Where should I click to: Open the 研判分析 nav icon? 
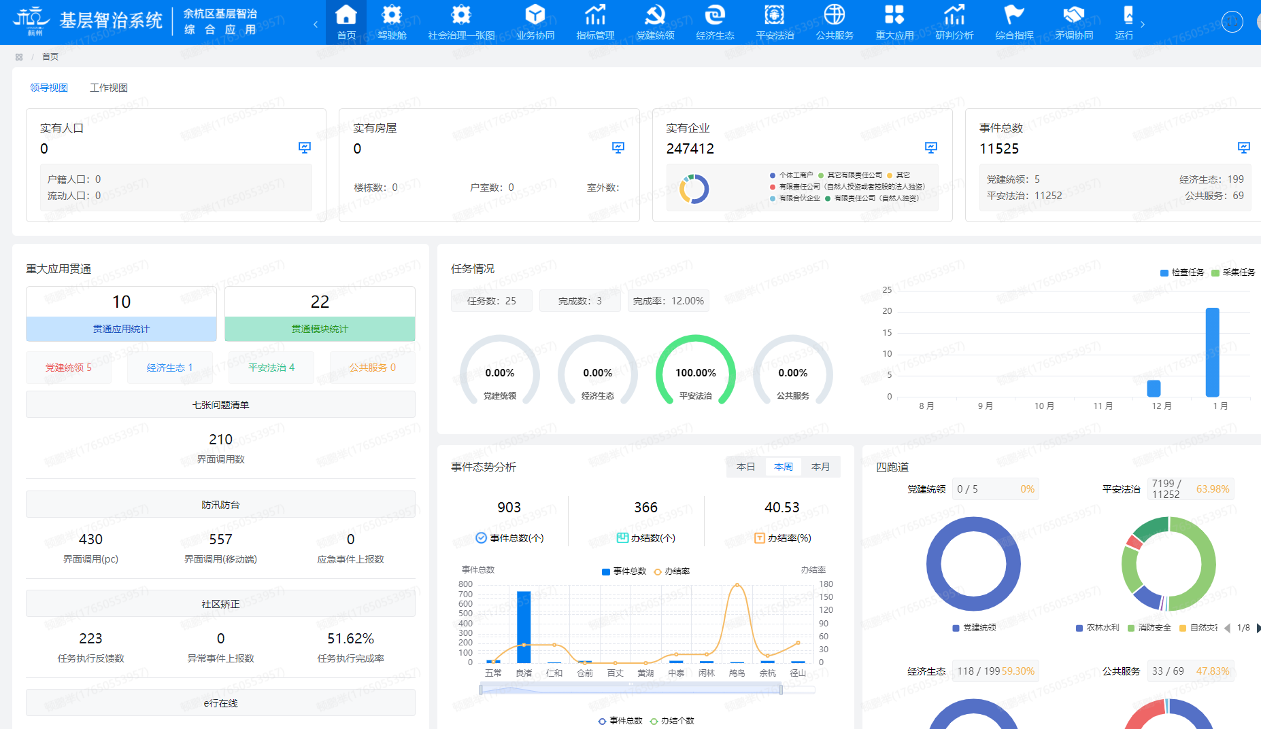(x=954, y=14)
